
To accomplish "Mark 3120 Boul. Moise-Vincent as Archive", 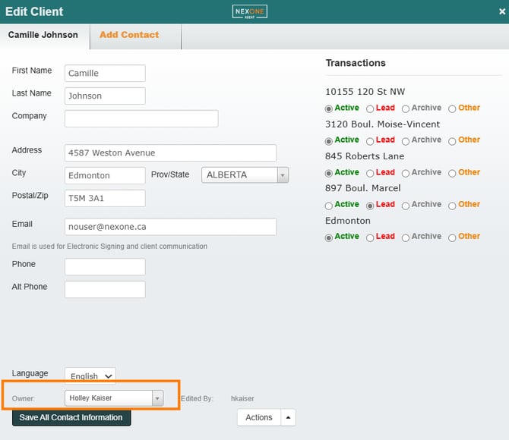I will (406, 140).
